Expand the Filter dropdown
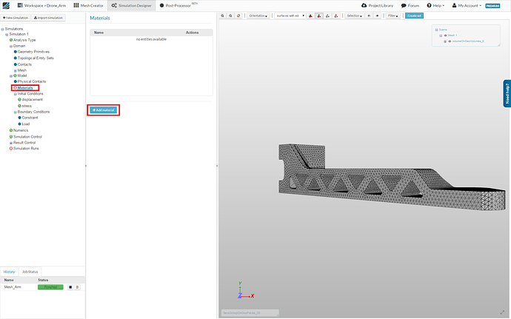The image size is (511, 319). [393, 16]
